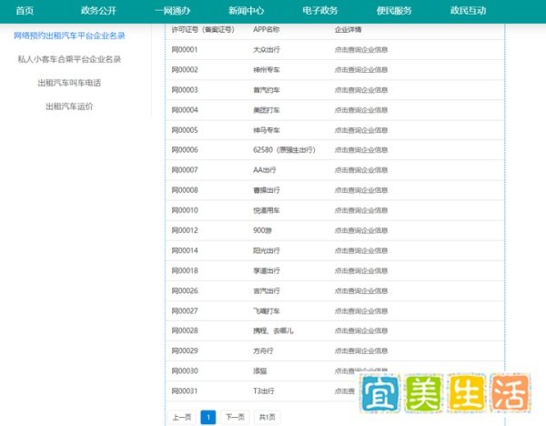The width and height of the screenshot is (546, 426).
Task: Click permit number 网00031
Action: [x=185, y=391]
